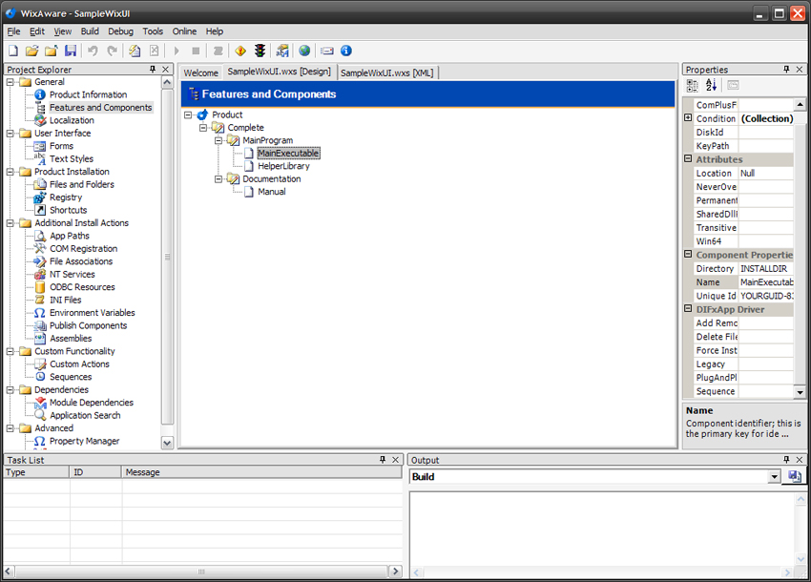
Task: Collapse the Additional Install Actions node
Action: click(10, 223)
